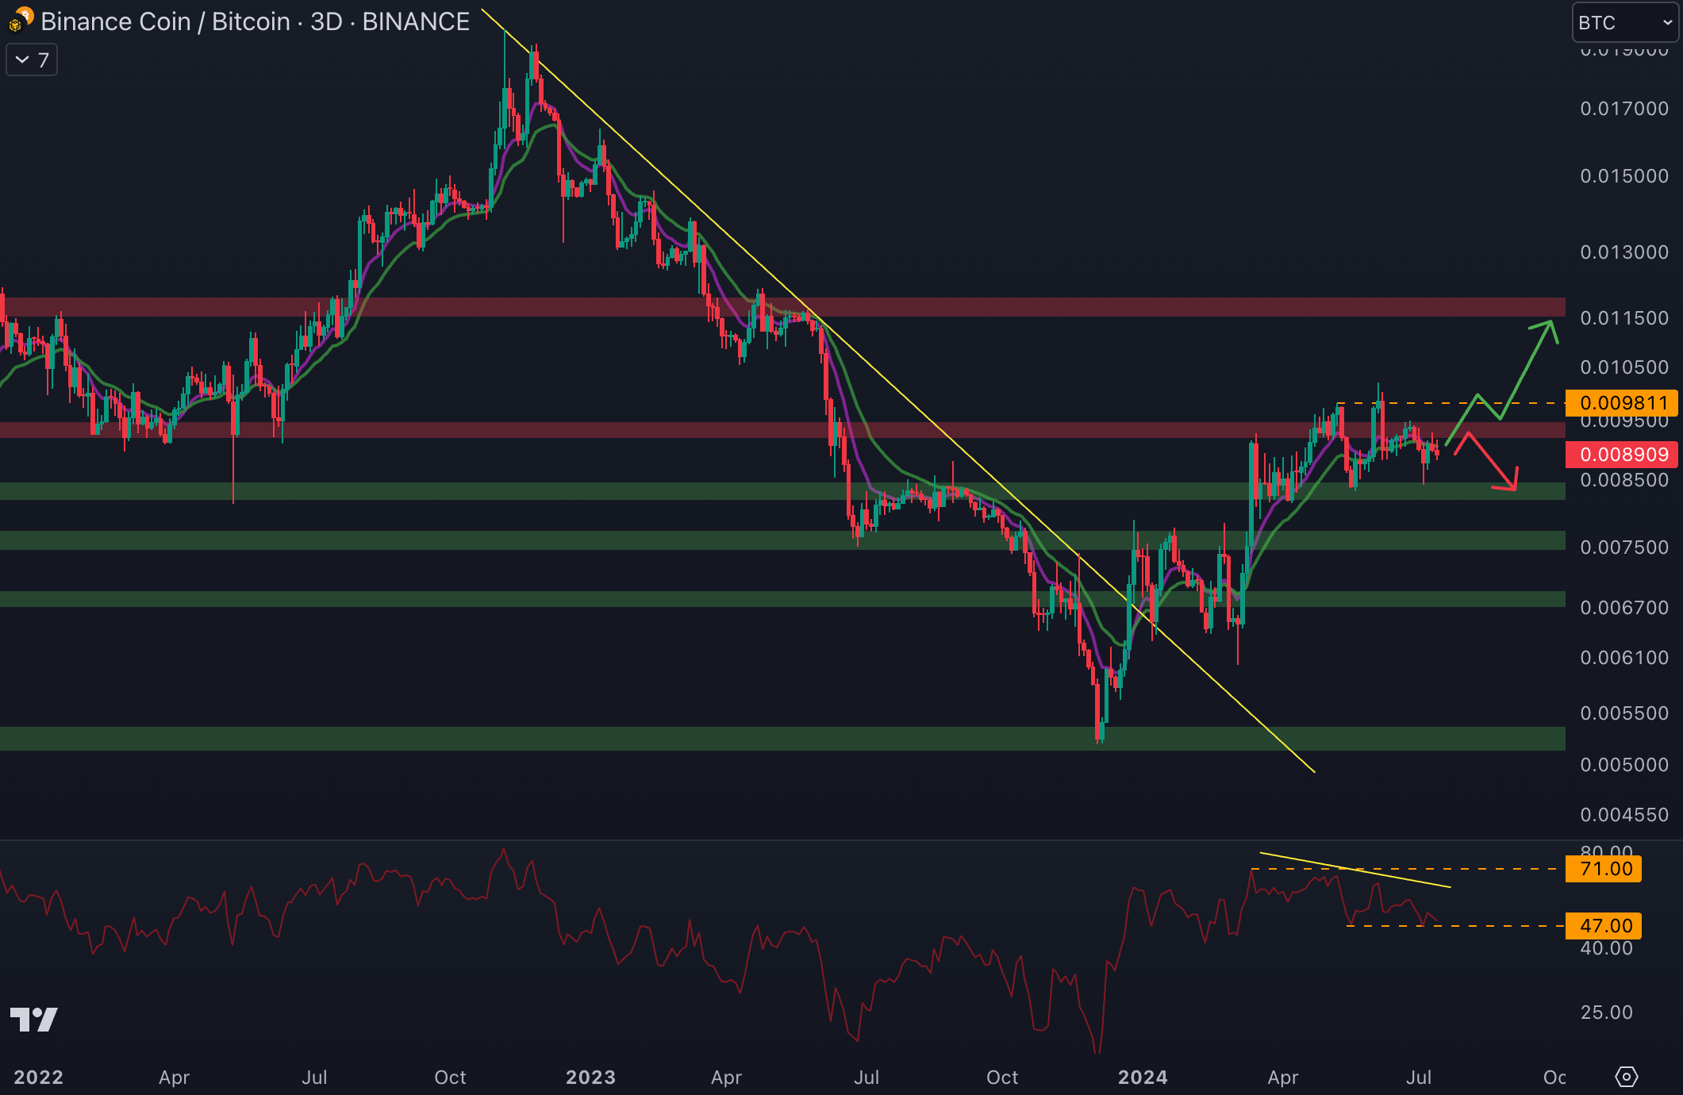The height and width of the screenshot is (1095, 1683).
Task: Click the orange 71.00 RSI level label
Action: (x=1604, y=869)
